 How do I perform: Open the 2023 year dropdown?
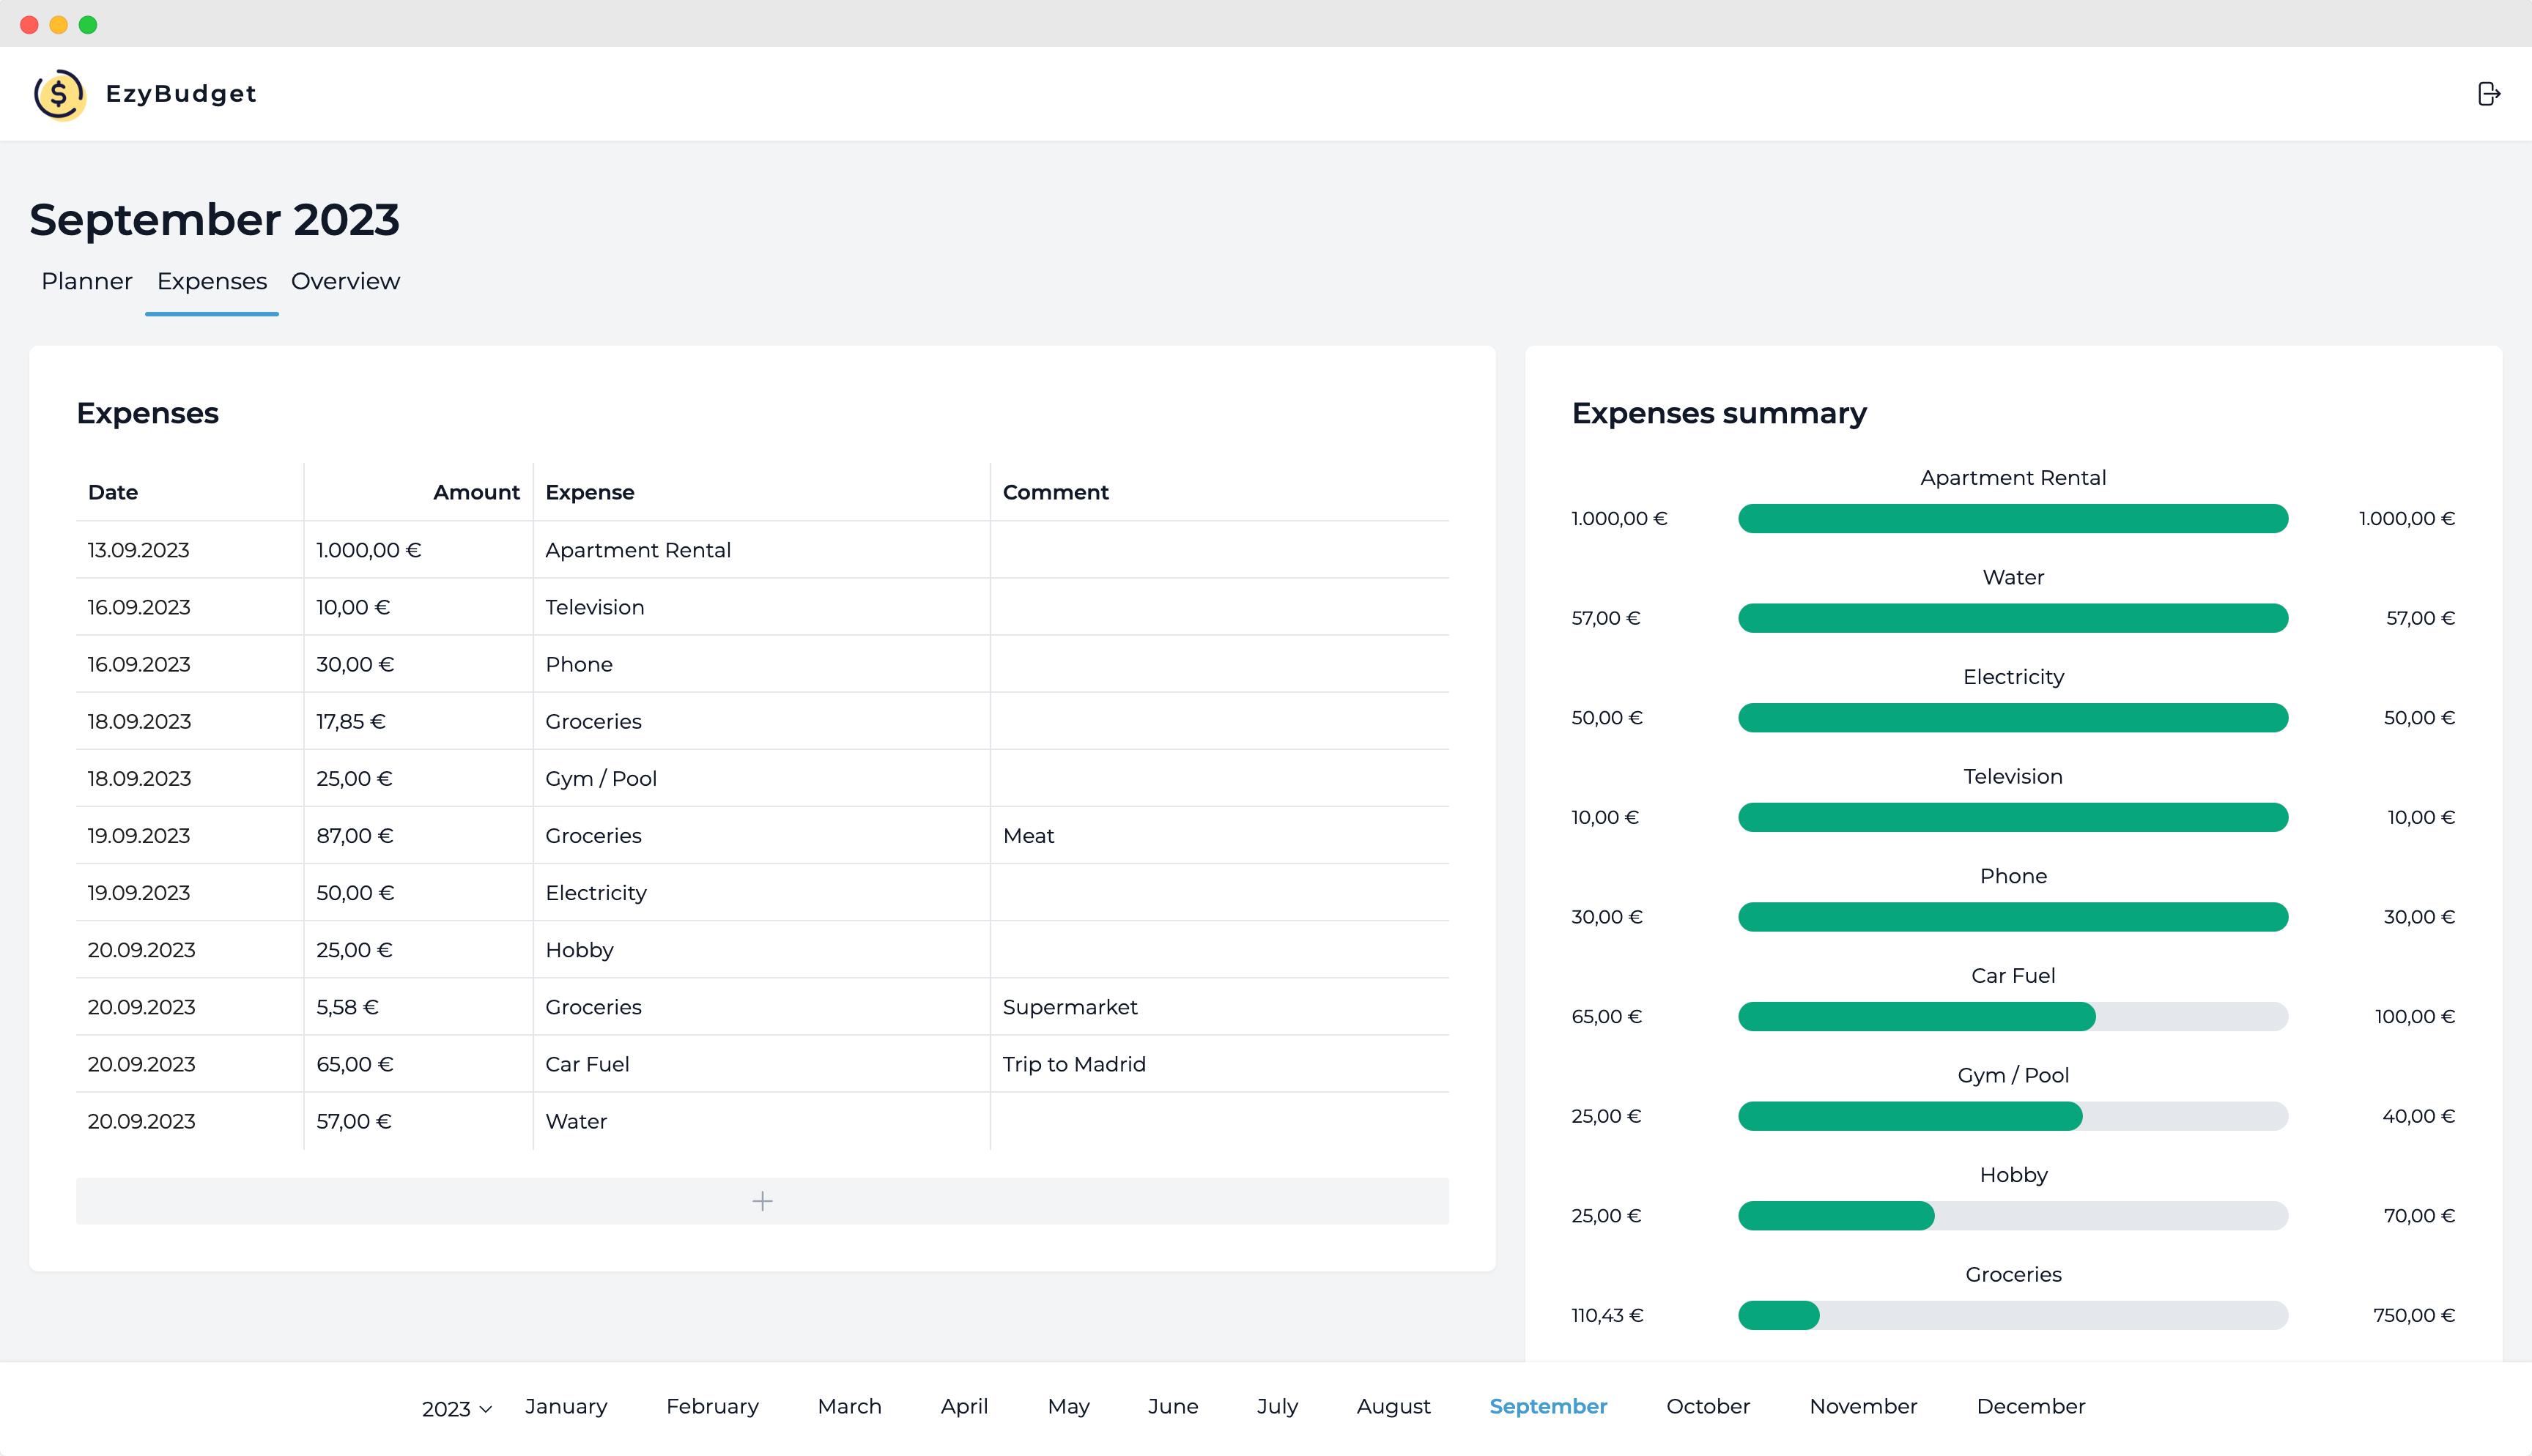(x=456, y=1408)
